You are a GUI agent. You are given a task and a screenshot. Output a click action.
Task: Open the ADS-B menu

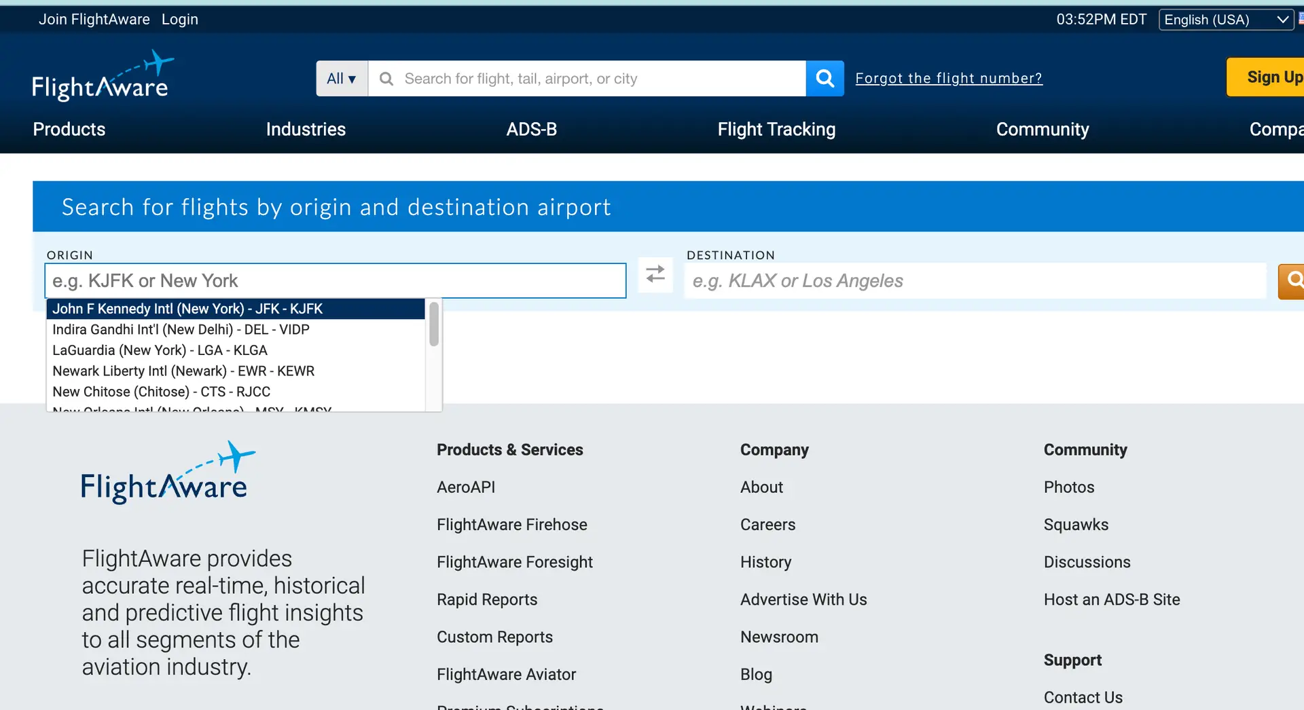point(532,129)
